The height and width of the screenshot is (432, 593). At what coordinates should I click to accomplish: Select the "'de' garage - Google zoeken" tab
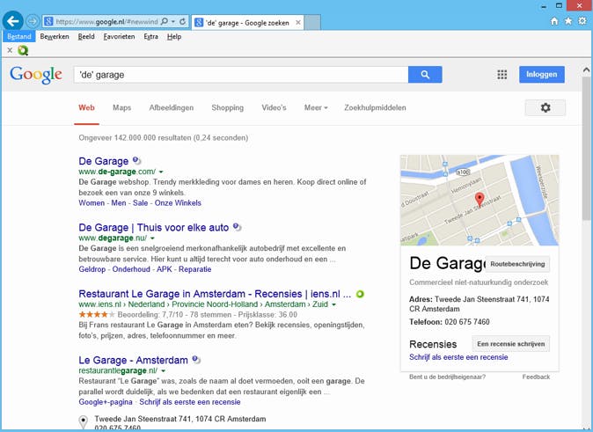[x=247, y=23]
